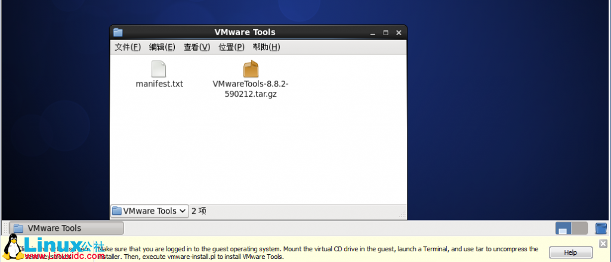611x262 pixels.
Task: Click the trash icon in the bottom panel
Action: pyautogui.click(x=601, y=228)
